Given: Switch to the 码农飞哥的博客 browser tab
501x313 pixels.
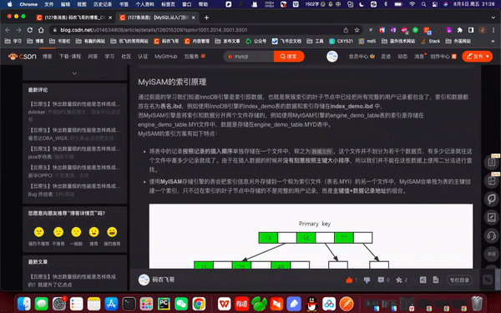Looking at the screenshot, I should click(x=74, y=18).
